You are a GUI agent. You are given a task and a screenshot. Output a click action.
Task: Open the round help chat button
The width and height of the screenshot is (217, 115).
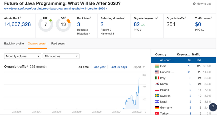point(213,107)
